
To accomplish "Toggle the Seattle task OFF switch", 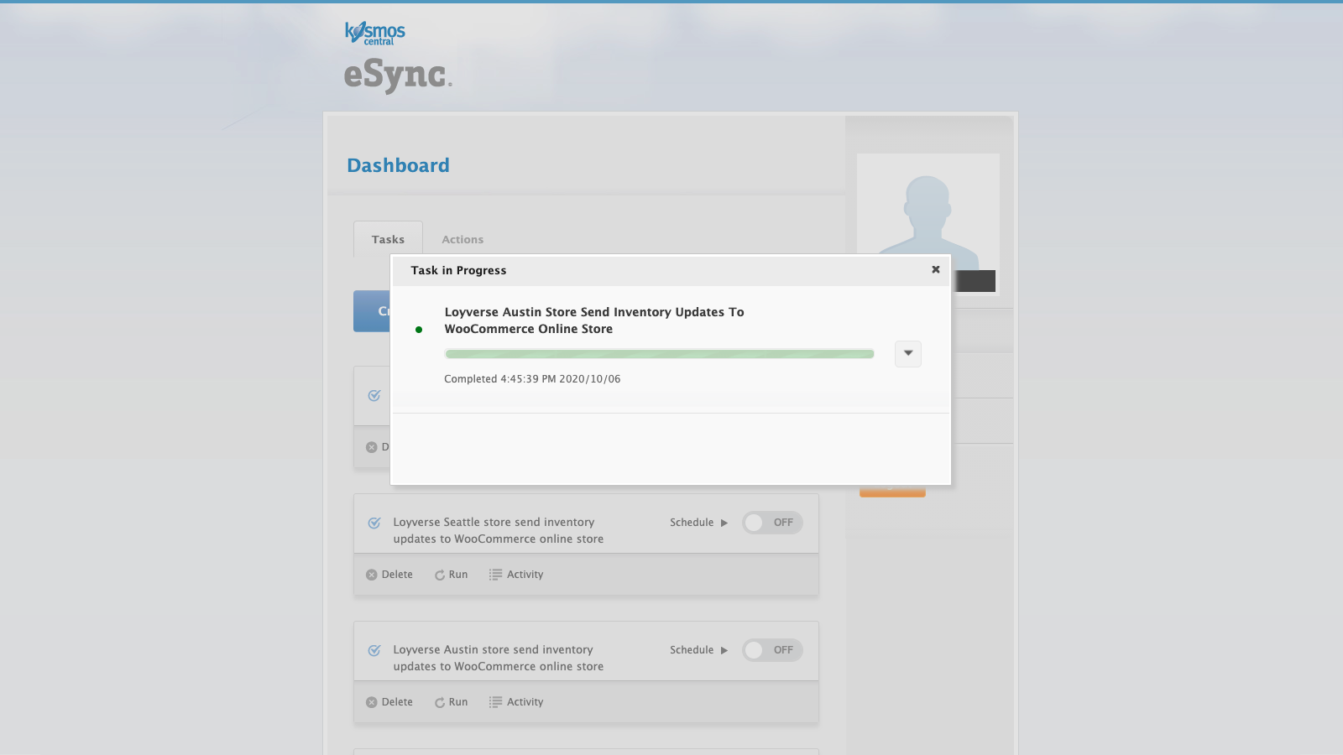I will pos(771,522).
